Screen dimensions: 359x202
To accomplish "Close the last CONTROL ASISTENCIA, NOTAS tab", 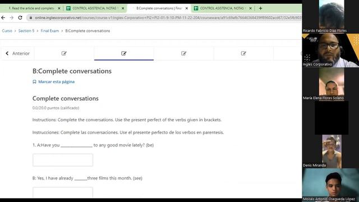I will click(x=251, y=8).
